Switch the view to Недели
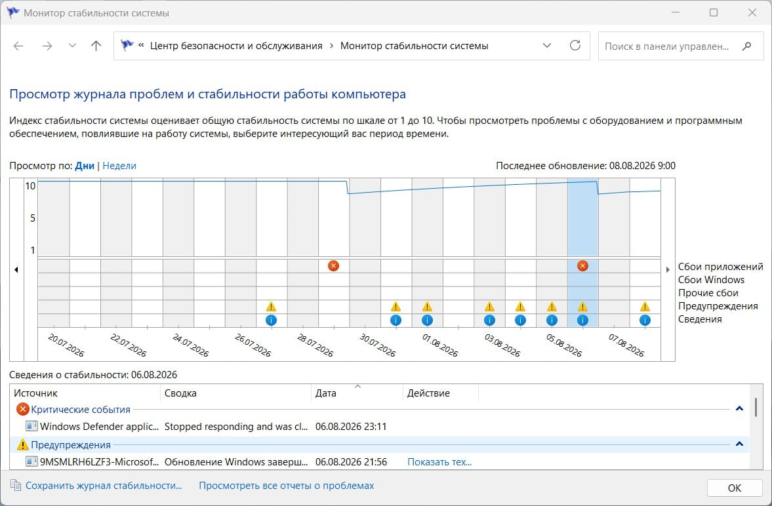 [119, 166]
